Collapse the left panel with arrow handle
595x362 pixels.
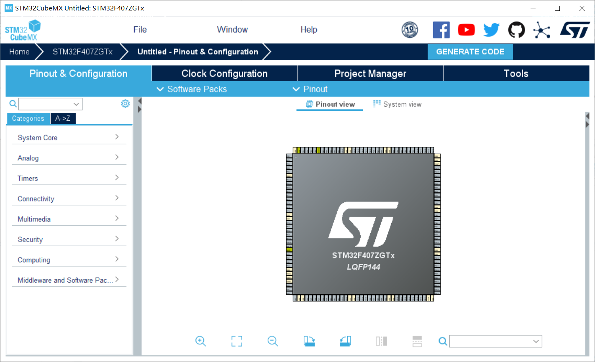(x=140, y=101)
